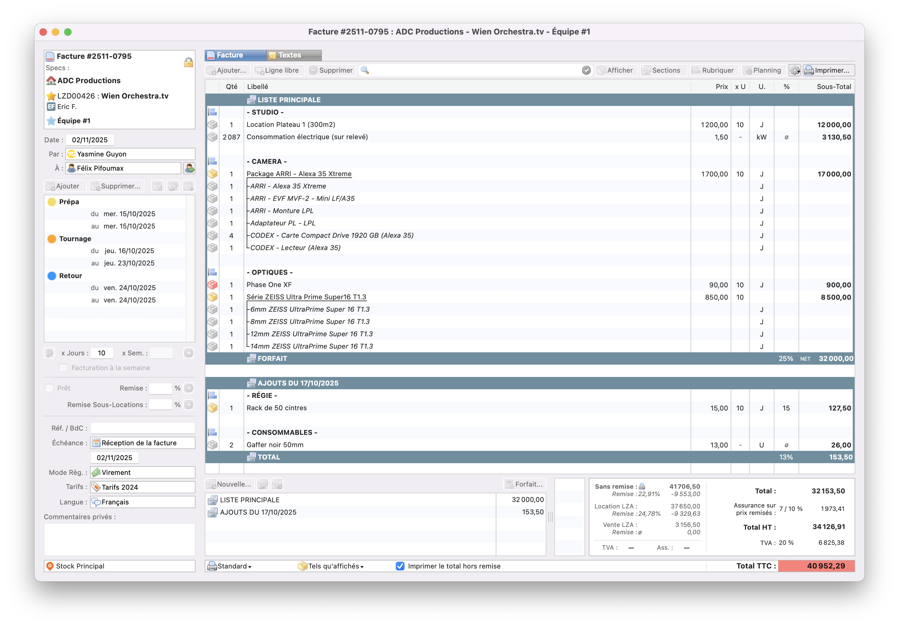Enable Facturation à la semaine checkbox
Screen dimensions: 899x627
64,368
